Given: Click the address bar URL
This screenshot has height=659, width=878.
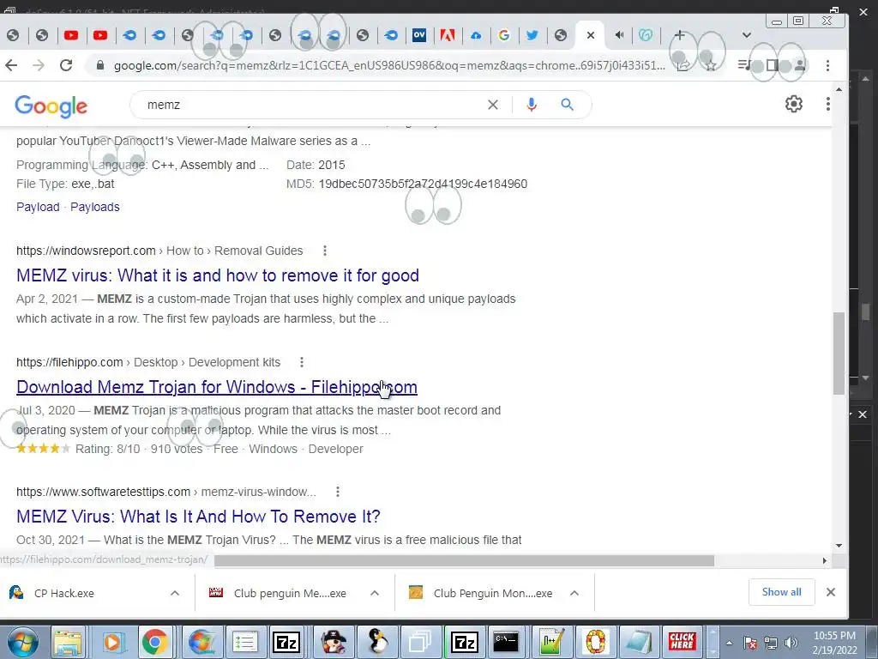Looking at the screenshot, I should (389, 65).
